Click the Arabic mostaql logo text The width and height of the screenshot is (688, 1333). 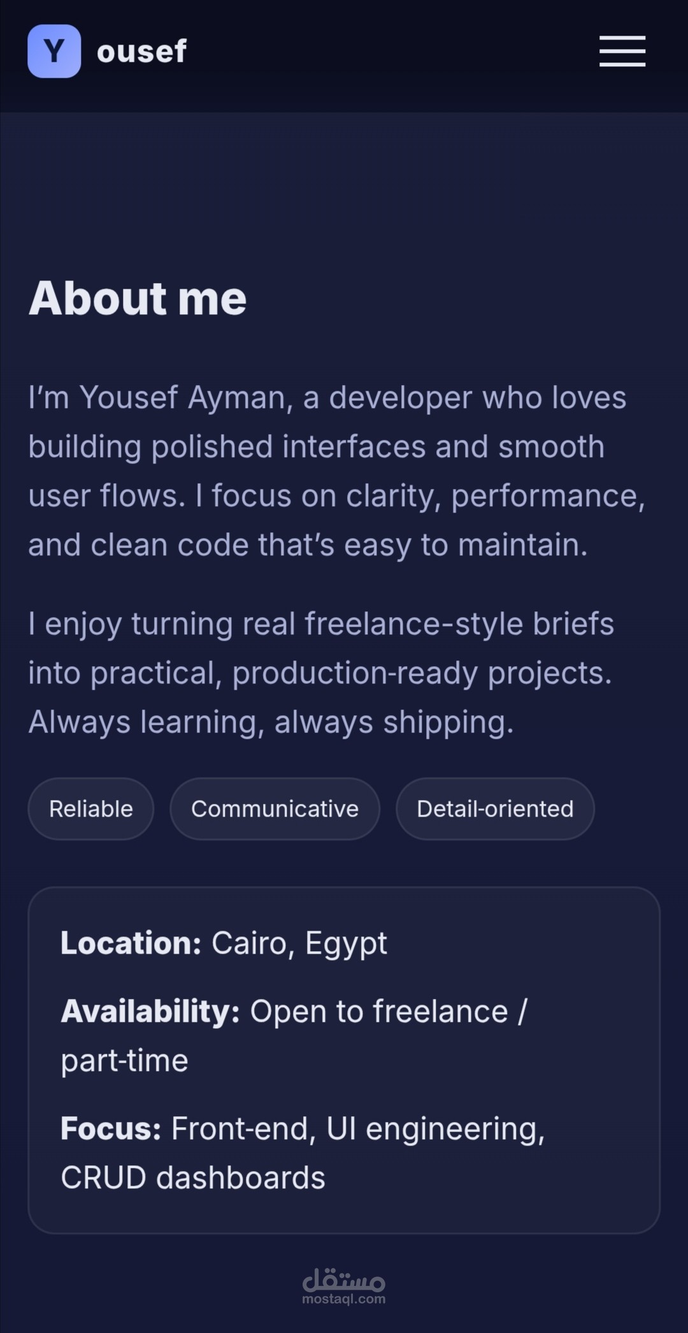click(344, 1280)
